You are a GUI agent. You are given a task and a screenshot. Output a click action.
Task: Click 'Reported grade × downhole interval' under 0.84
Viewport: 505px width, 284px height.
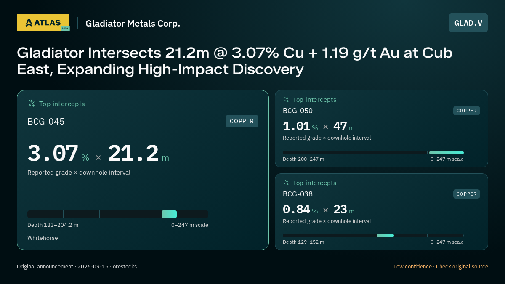[x=327, y=221]
